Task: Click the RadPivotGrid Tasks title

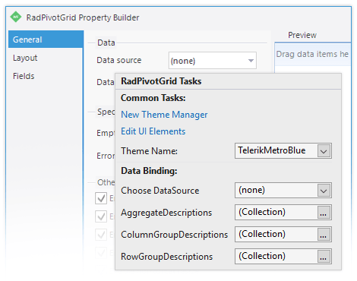Action: [161, 81]
